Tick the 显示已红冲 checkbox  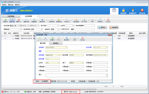[x=61, y=29]
